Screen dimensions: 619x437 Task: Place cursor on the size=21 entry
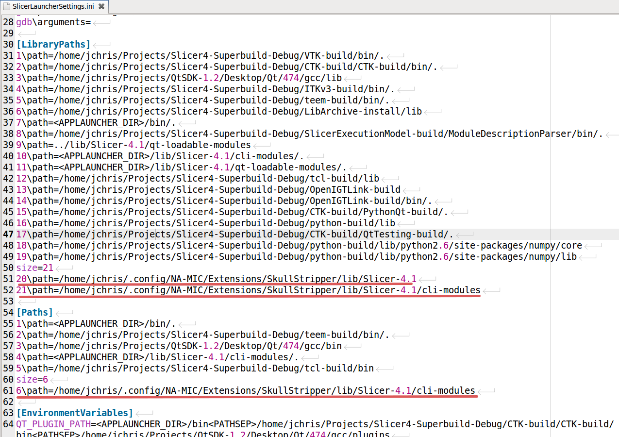(34, 268)
